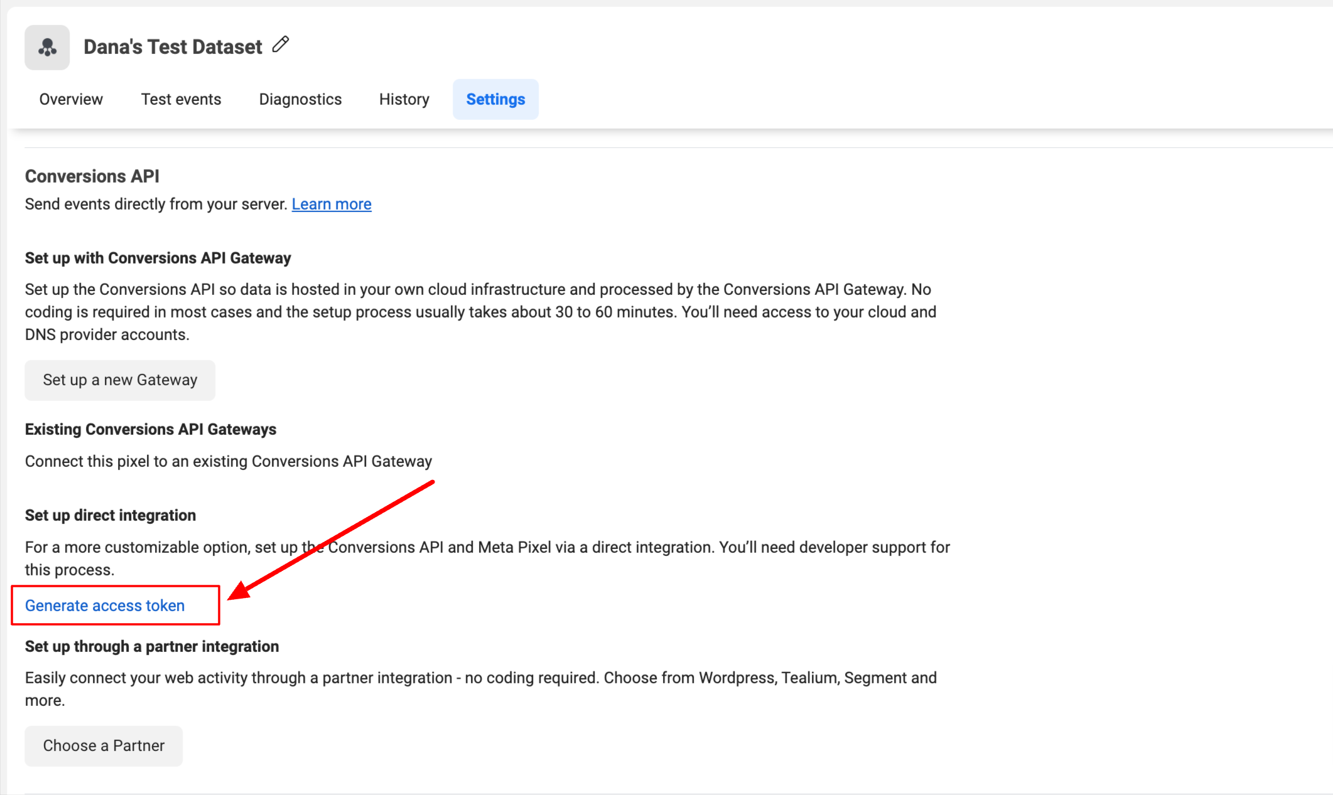Viewport: 1333px width, 795px height.
Task: Click the Conversions API section heading
Action: tap(92, 176)
